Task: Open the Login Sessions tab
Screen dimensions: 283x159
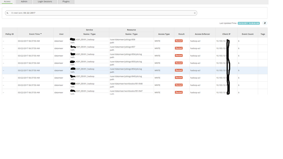Action: pos(45,2)
